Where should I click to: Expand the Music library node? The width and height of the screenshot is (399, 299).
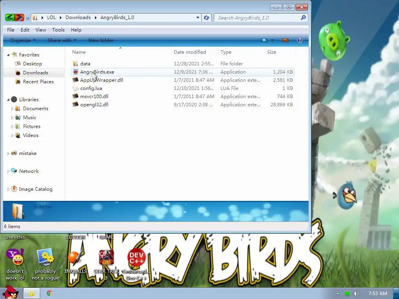pos(12,118)
